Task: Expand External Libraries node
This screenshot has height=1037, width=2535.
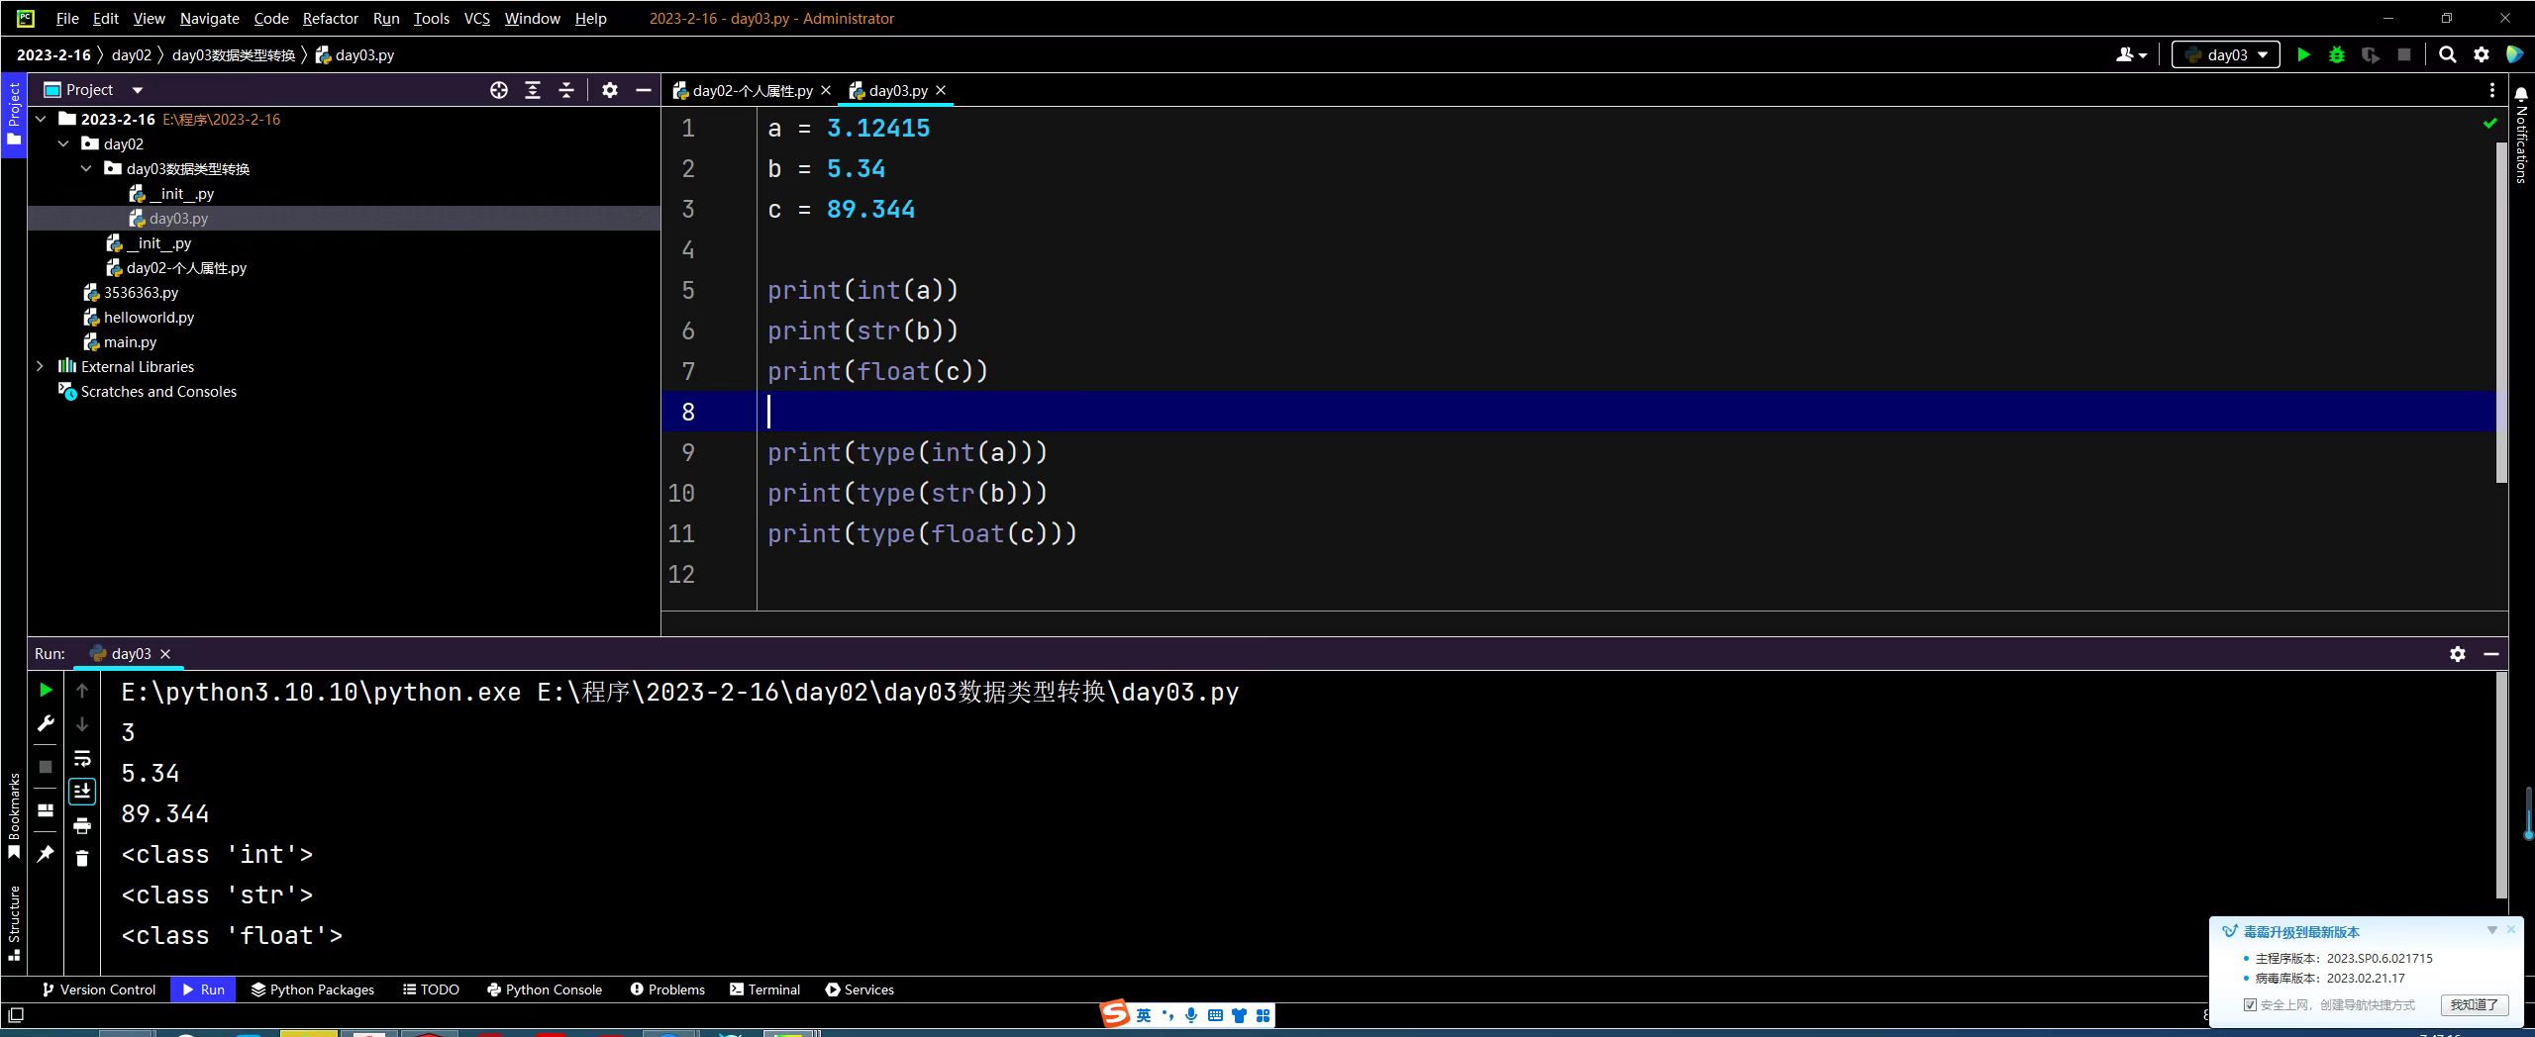Action: pos(41,366)
